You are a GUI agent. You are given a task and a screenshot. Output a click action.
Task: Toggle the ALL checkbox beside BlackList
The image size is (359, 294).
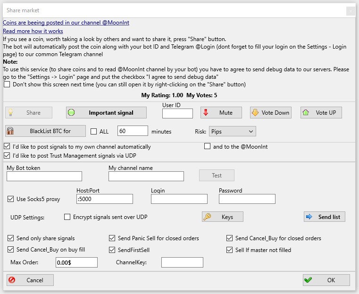click(93, 132)
